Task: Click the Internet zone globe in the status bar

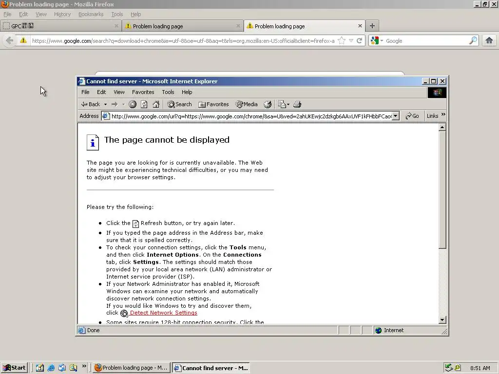Action: point(378,331)
